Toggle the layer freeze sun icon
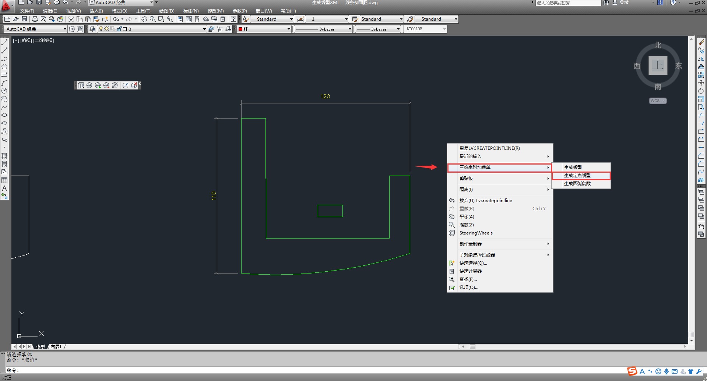This screenshot has width=707, height=381. [107, 29]
